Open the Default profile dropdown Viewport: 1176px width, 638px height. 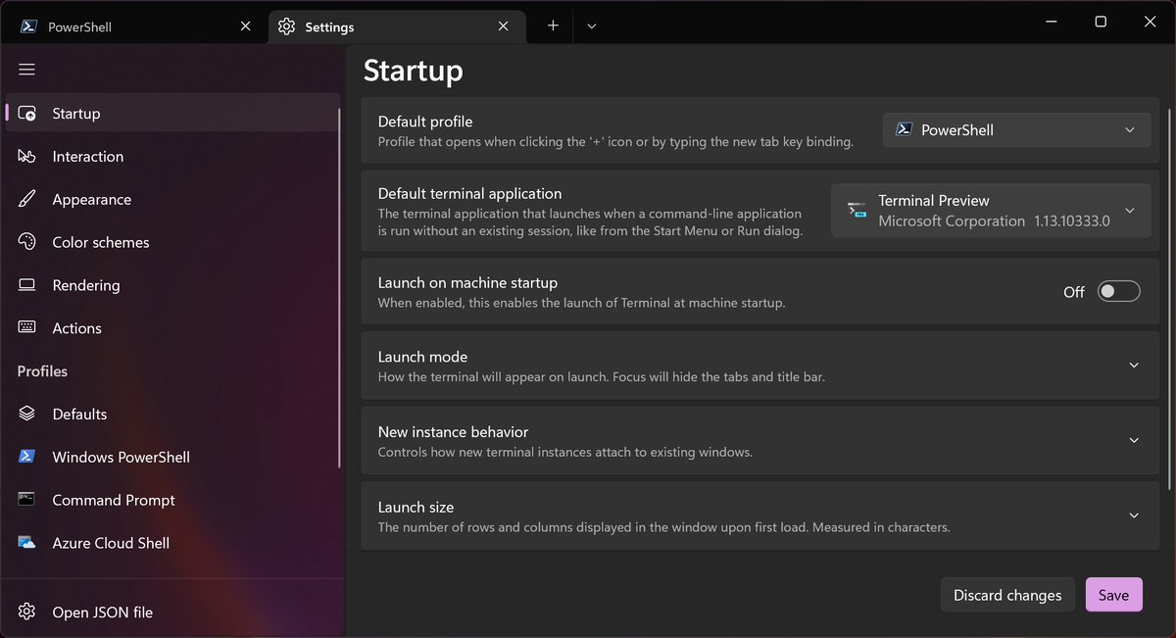1017,129
